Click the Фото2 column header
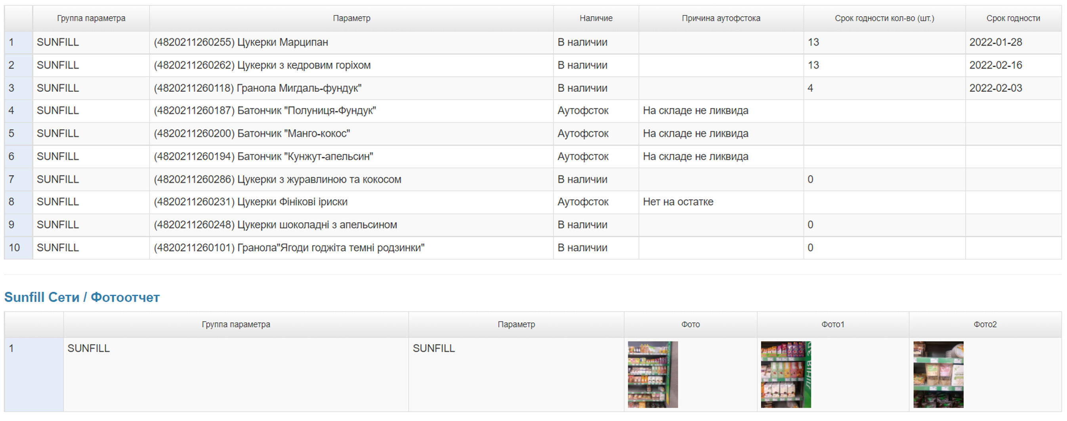Image resolution: width=1067 pixels, height=421 pixels. [x=985, y=324]
